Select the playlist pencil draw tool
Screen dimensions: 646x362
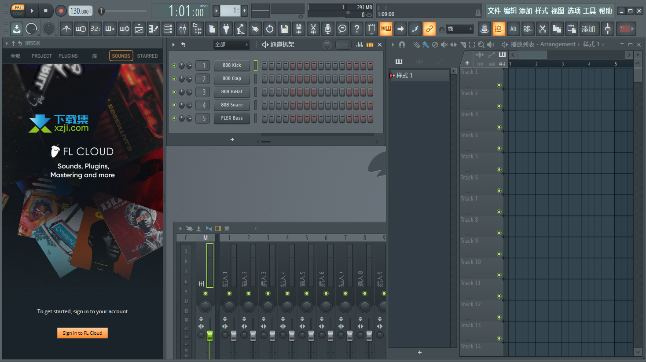pos(416,44)
